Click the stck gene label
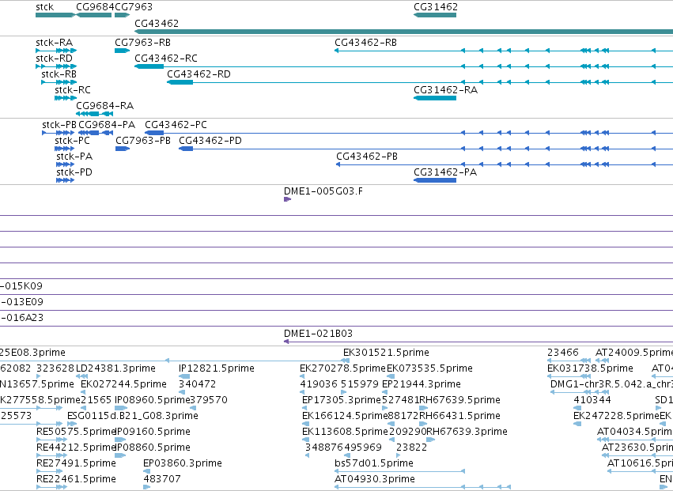The height and width of the screenshot is (491, 673). [44, 7]
